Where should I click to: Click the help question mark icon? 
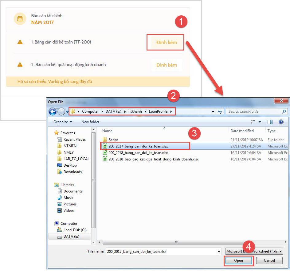tap(281, 122)
